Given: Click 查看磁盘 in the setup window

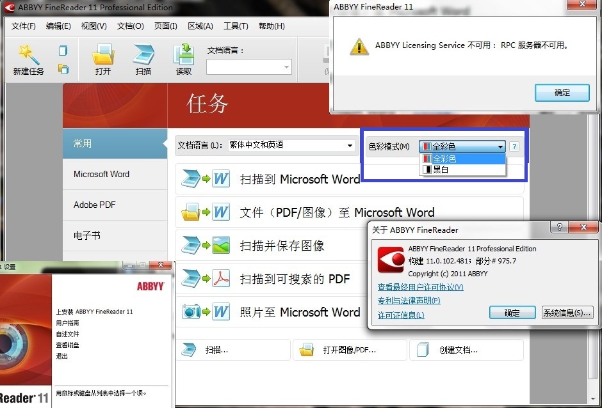Looking at the screenshot, I should (x=68, y=345).
